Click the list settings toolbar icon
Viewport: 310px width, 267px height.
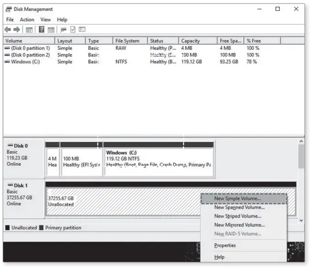click(x=82, y=29)
